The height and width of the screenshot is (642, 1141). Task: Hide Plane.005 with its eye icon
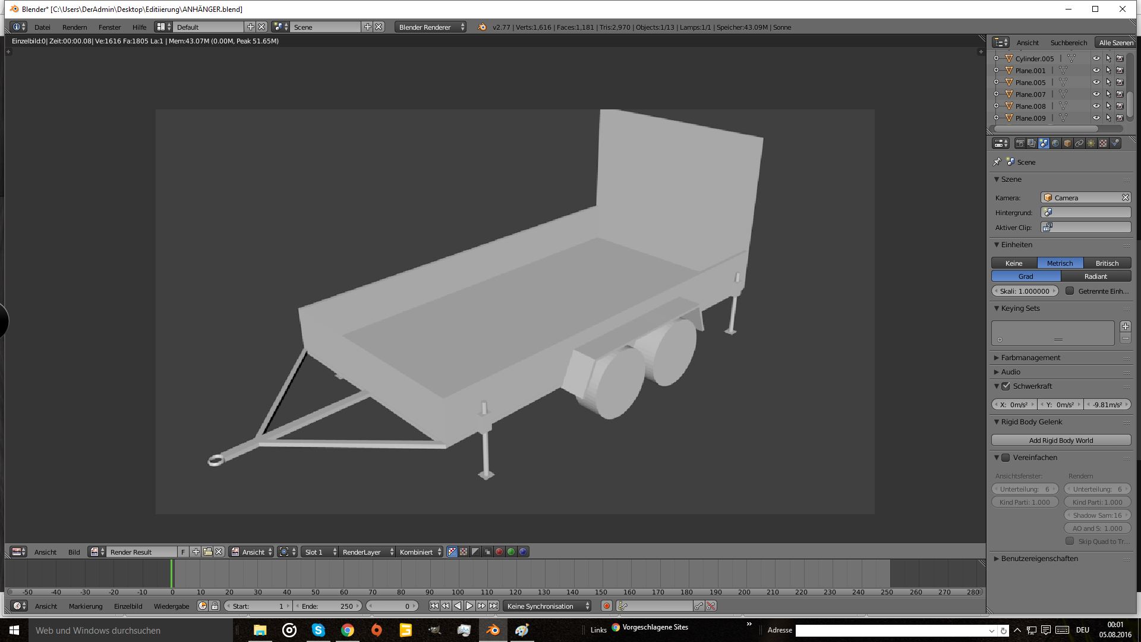[1096, 82]
